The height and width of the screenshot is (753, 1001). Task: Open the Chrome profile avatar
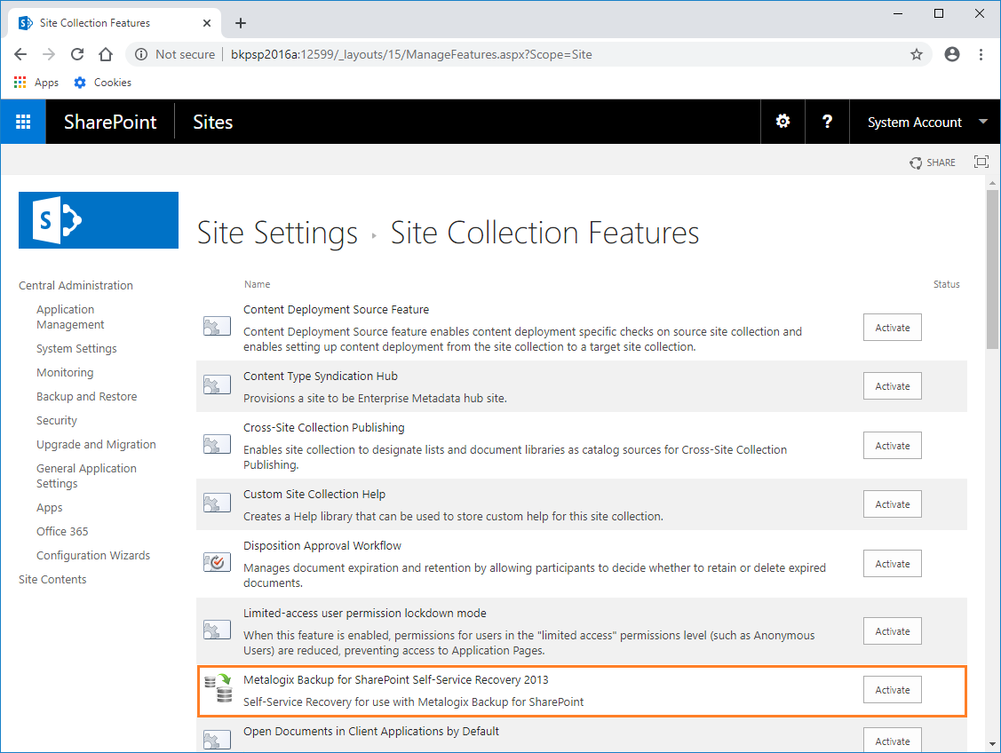click(x=952, y=54)
